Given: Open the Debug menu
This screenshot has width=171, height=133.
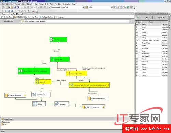Looking at the screenshot, I should pyautogui.click(x=29, y=4).
